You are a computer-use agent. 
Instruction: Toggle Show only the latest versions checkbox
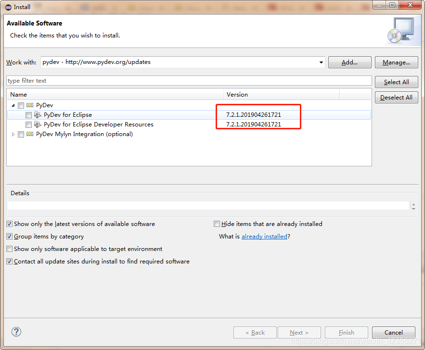(10, 224)
